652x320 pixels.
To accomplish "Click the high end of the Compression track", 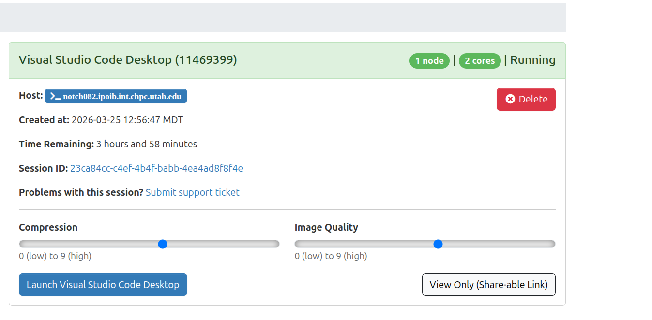I will pyautogui.click(x=275, y=244).
